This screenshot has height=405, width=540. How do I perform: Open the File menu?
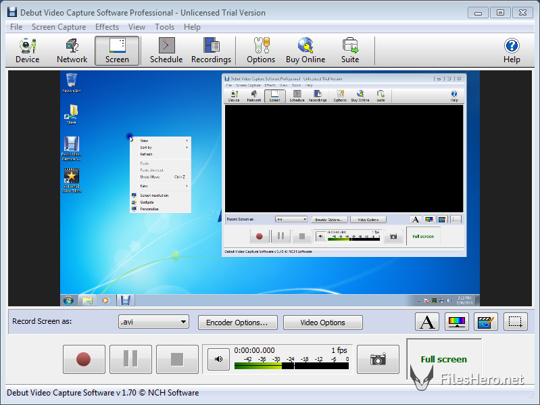16,27
